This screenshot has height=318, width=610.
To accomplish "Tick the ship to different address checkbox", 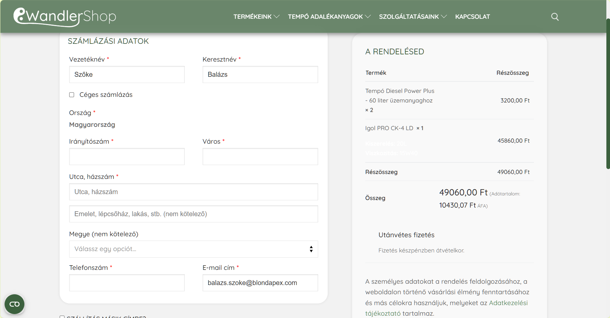I will click(x=62, y=317).
